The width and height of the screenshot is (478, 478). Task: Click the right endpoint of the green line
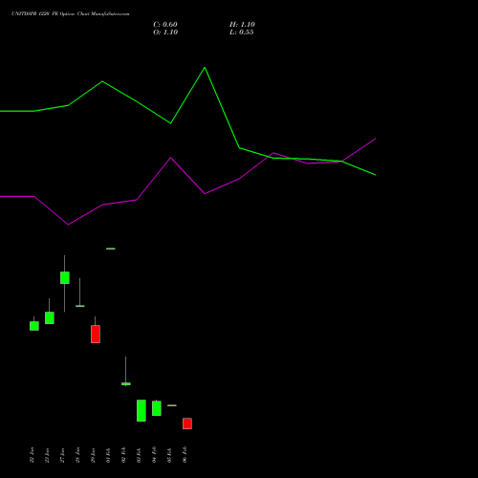pyautogui.click(x=376, y=175)
